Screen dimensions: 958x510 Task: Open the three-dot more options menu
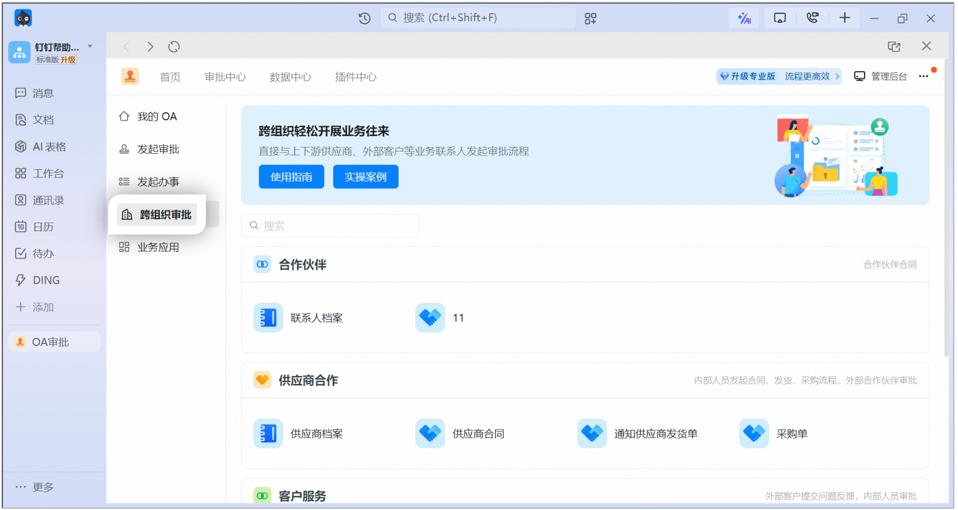(x=923, y=76)
